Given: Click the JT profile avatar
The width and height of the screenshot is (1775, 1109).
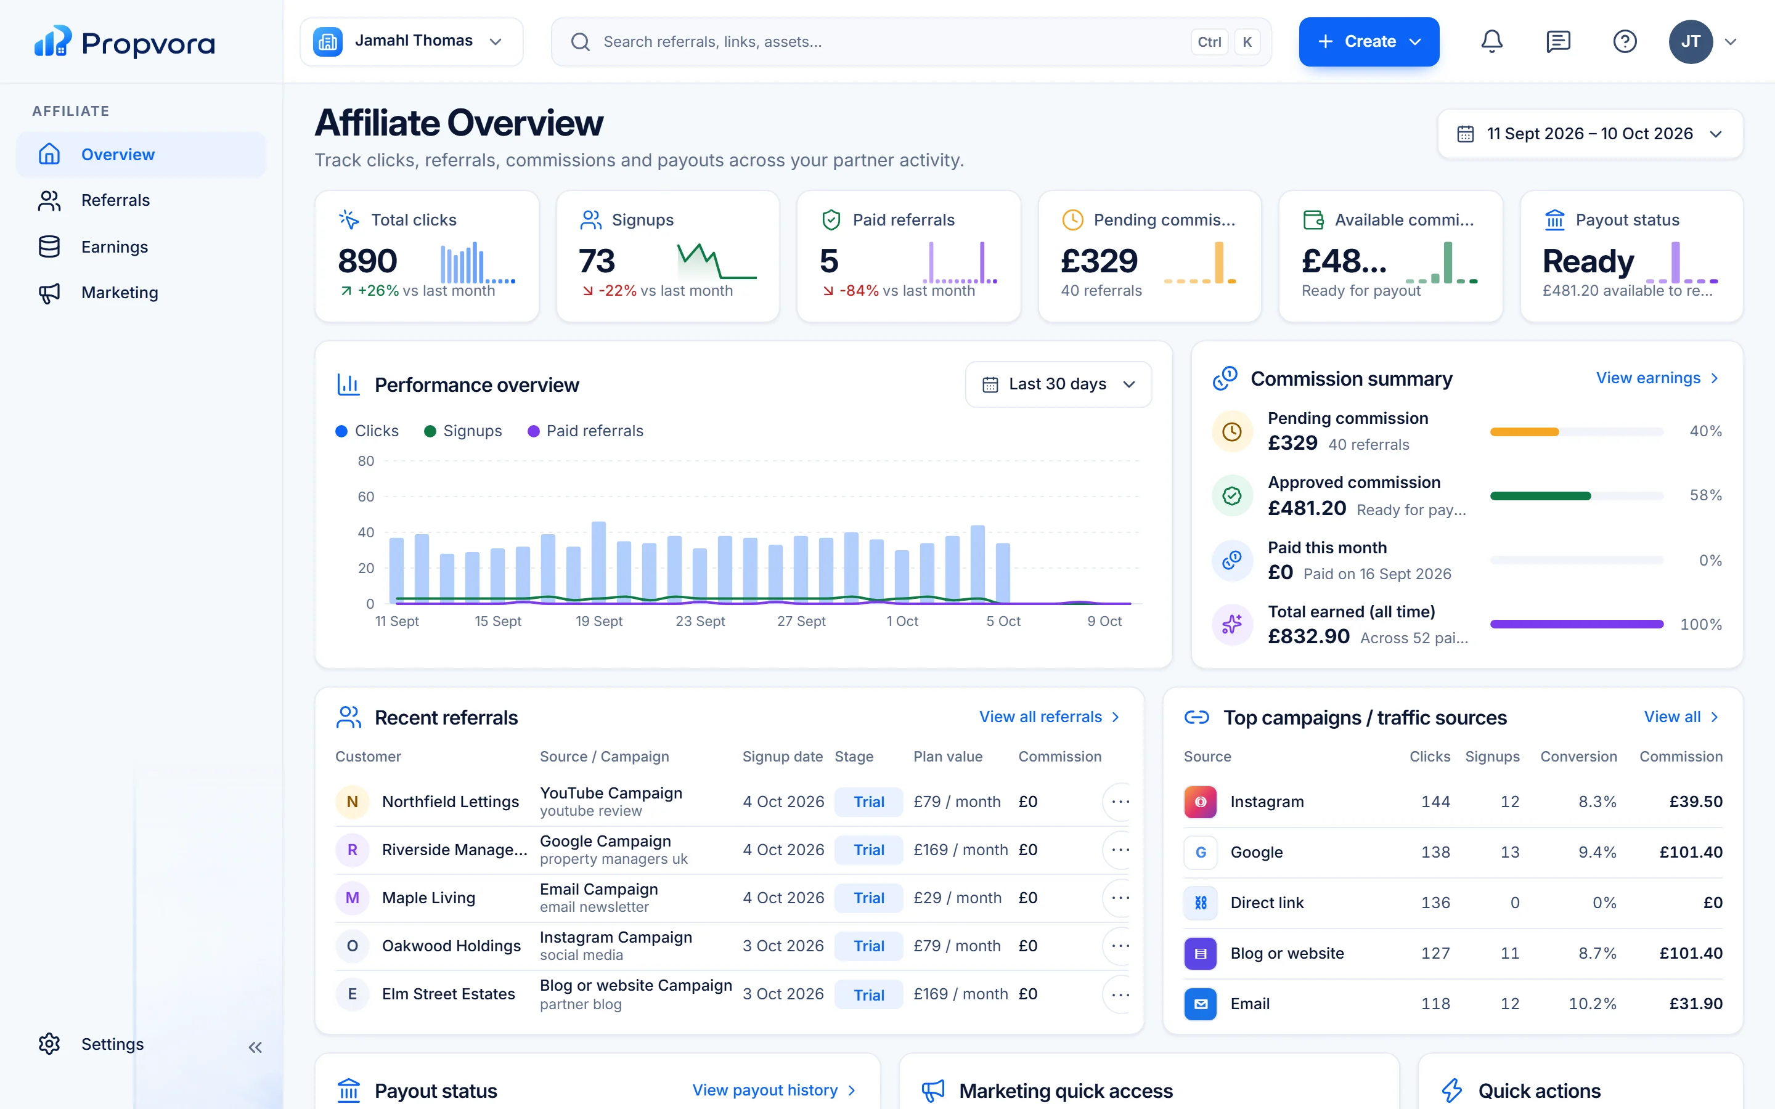Looking at the screenshot, I should [x=1691, y=42].
